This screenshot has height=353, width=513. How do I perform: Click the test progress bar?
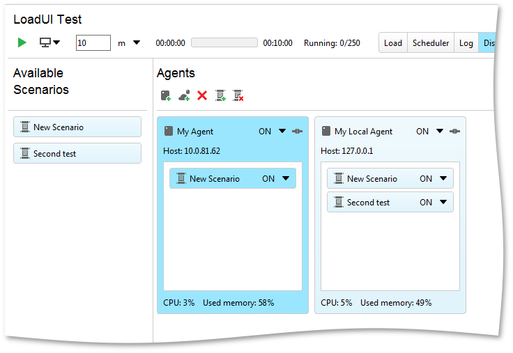point(224,42)
